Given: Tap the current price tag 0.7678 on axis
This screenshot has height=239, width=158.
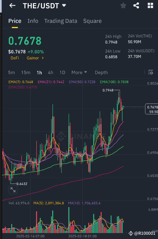Looking at the screenshot, I should coord(152,109).
